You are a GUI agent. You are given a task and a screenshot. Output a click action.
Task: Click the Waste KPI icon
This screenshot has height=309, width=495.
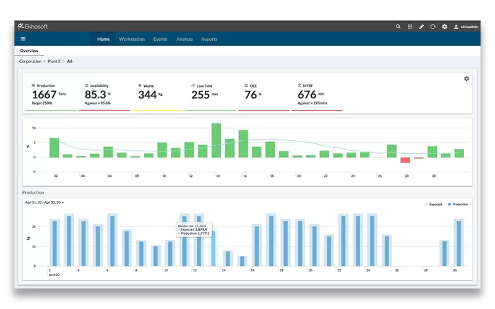[140, 85]
